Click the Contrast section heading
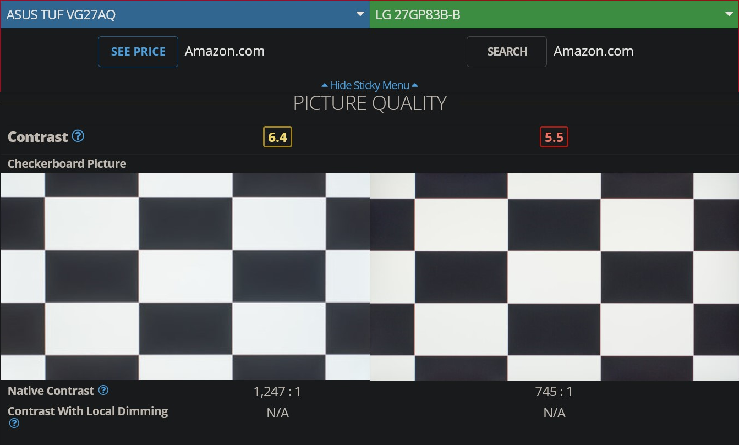 [x=38, y=136]
